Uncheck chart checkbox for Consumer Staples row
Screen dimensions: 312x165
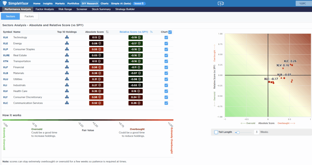point(166,50)
